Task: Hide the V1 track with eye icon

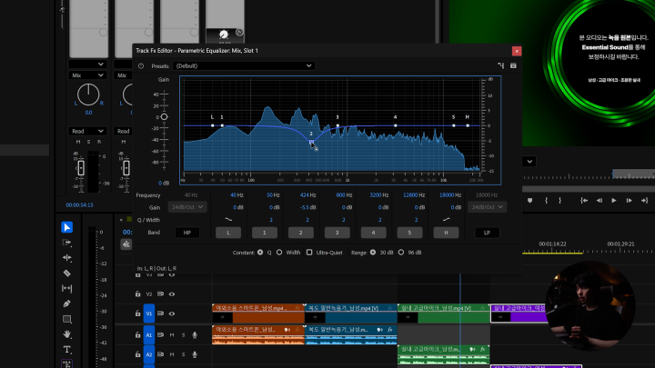Action: coord(171,313)
